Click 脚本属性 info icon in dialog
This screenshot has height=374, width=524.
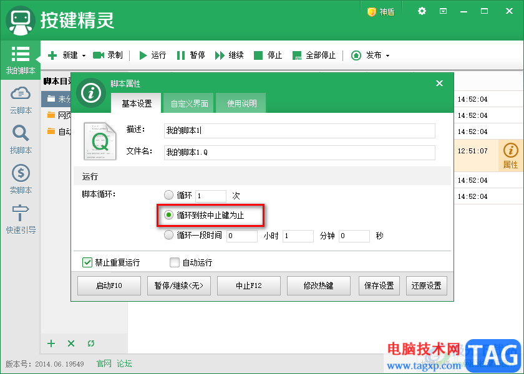tap(91, 93)
